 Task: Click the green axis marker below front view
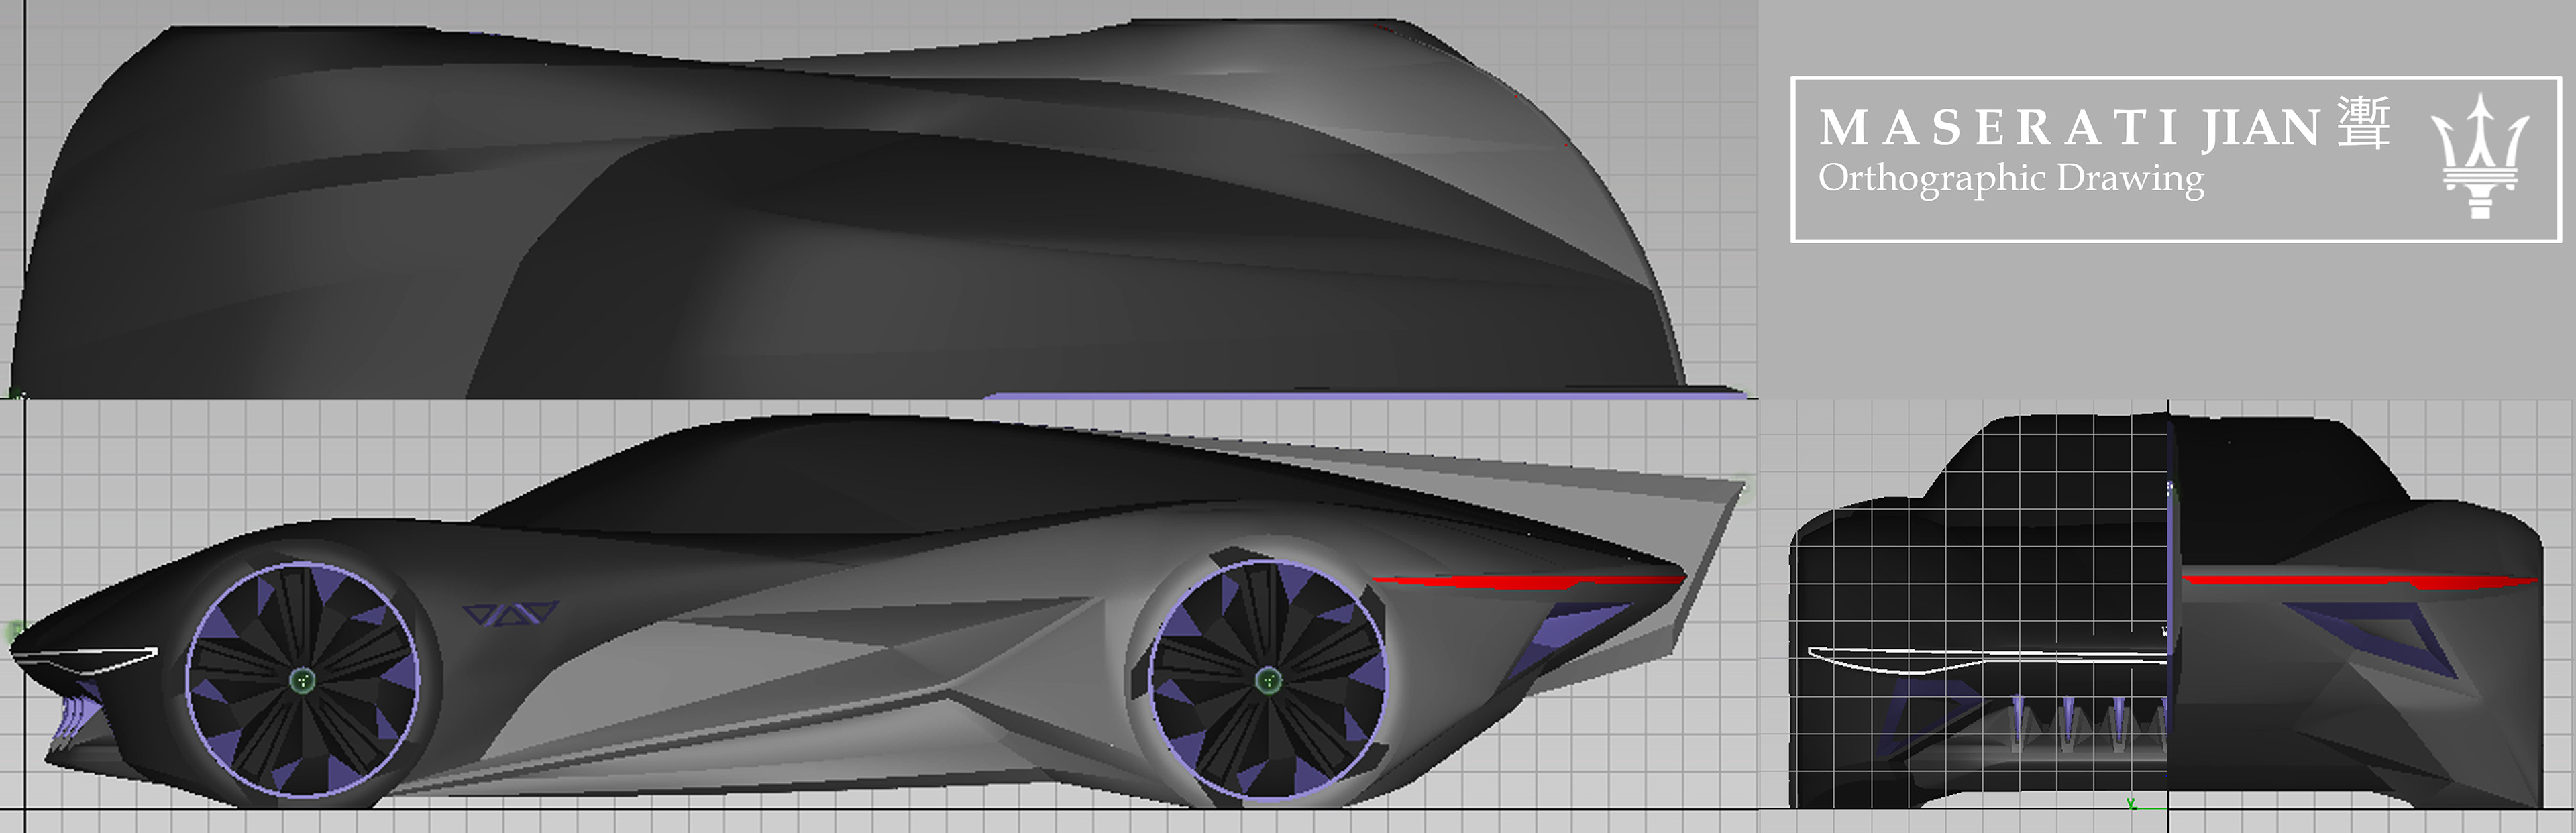(2131, 804)
